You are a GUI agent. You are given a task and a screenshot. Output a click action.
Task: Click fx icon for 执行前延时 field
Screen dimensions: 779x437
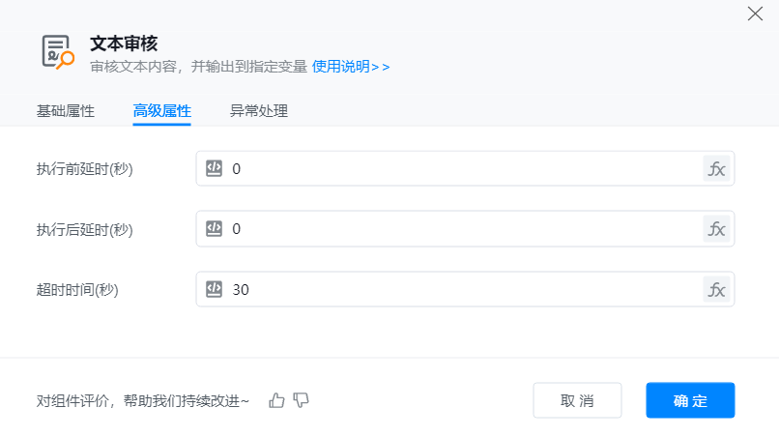click(x=716, y=169)
